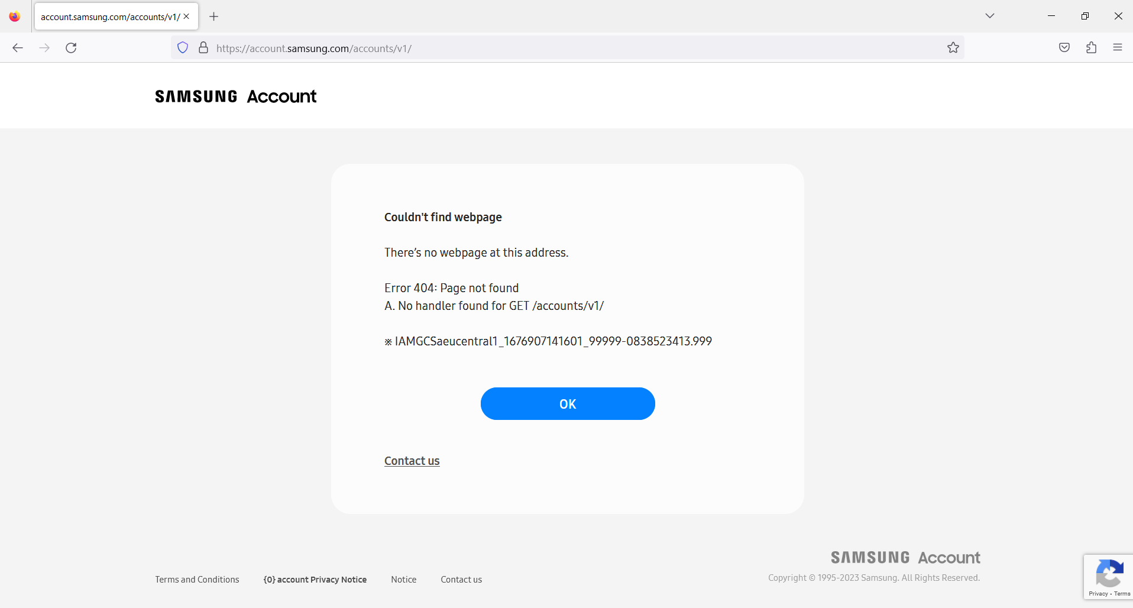Click the blue OK button
The height and width of the screenshot is (608, 1133).
coord(567,403)
